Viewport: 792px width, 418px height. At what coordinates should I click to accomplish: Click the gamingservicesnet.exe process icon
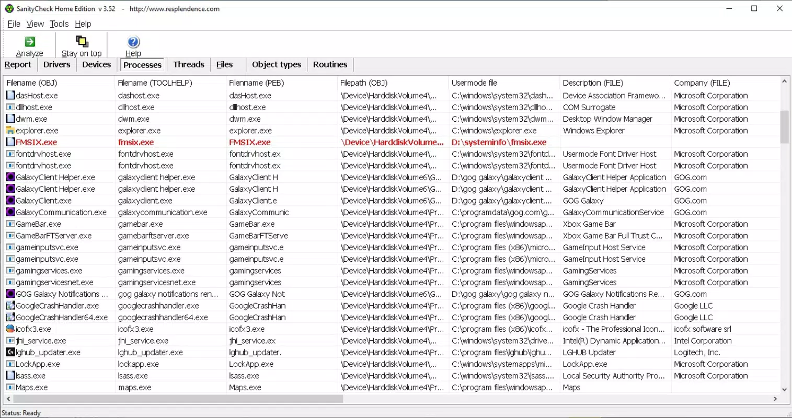pyautogui.click(x=10, y=282)
